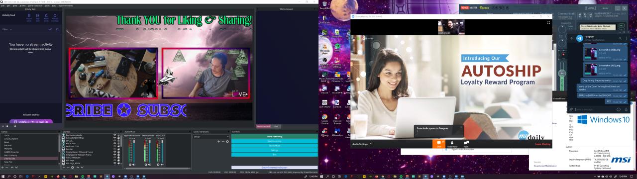Click Voicemeeter Menu button

(605, 8)
